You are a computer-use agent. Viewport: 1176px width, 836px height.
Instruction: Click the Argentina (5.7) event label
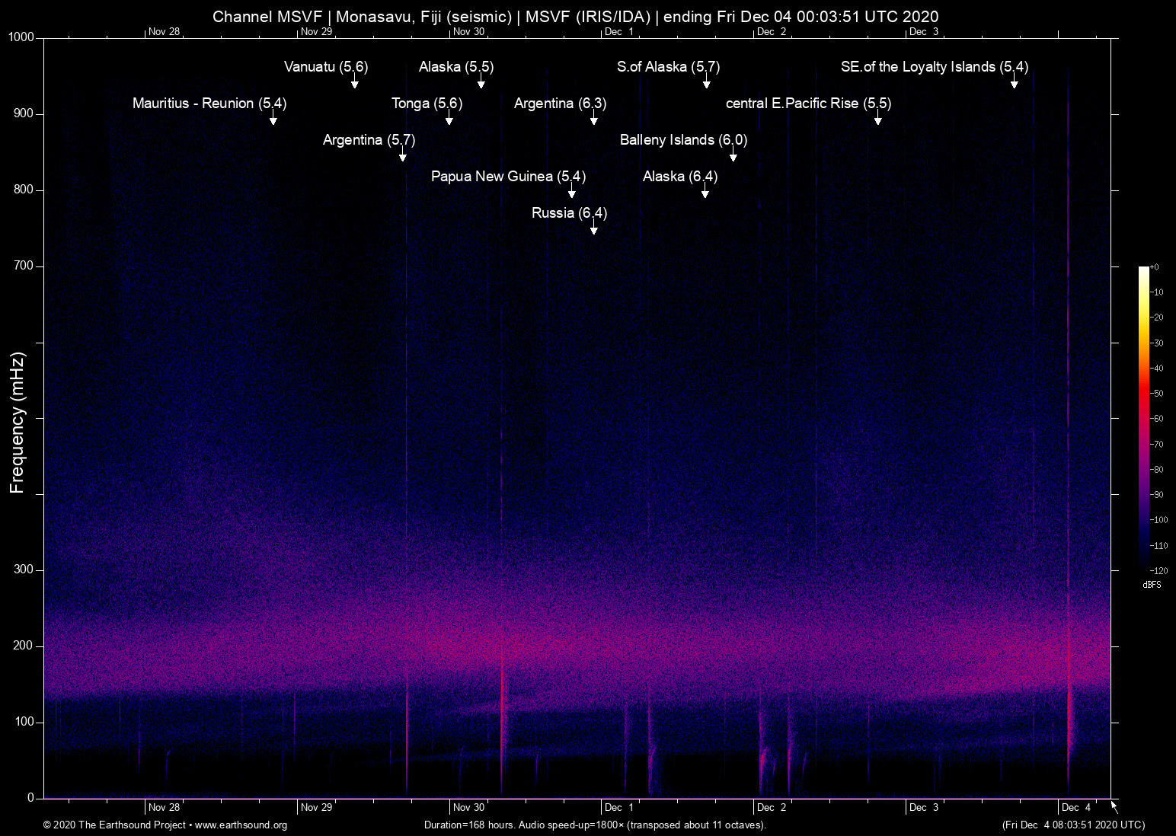369,140
